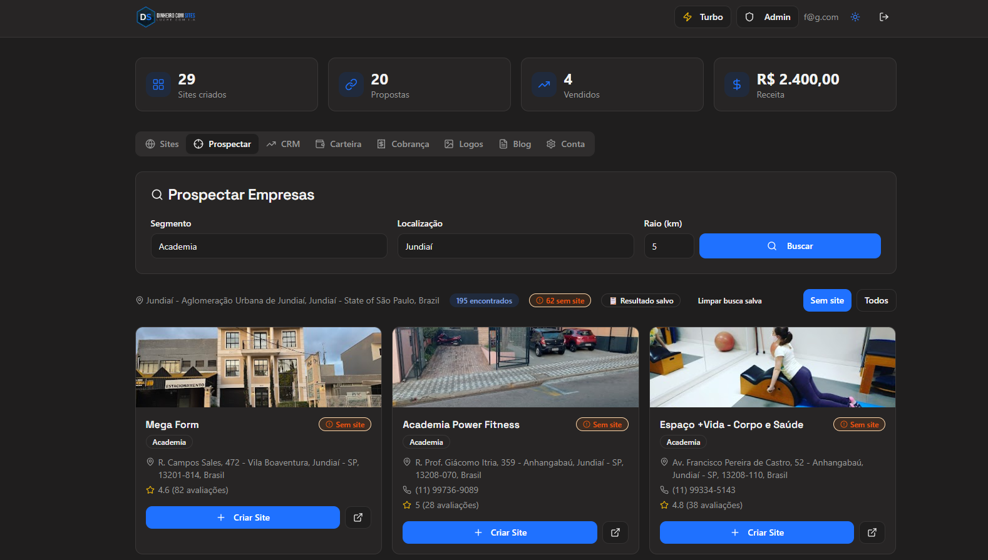Click the Prospectar Empresas magnifier icon
Image resolution: width=988 pixels, height=560 pixels.
point(157,195)
